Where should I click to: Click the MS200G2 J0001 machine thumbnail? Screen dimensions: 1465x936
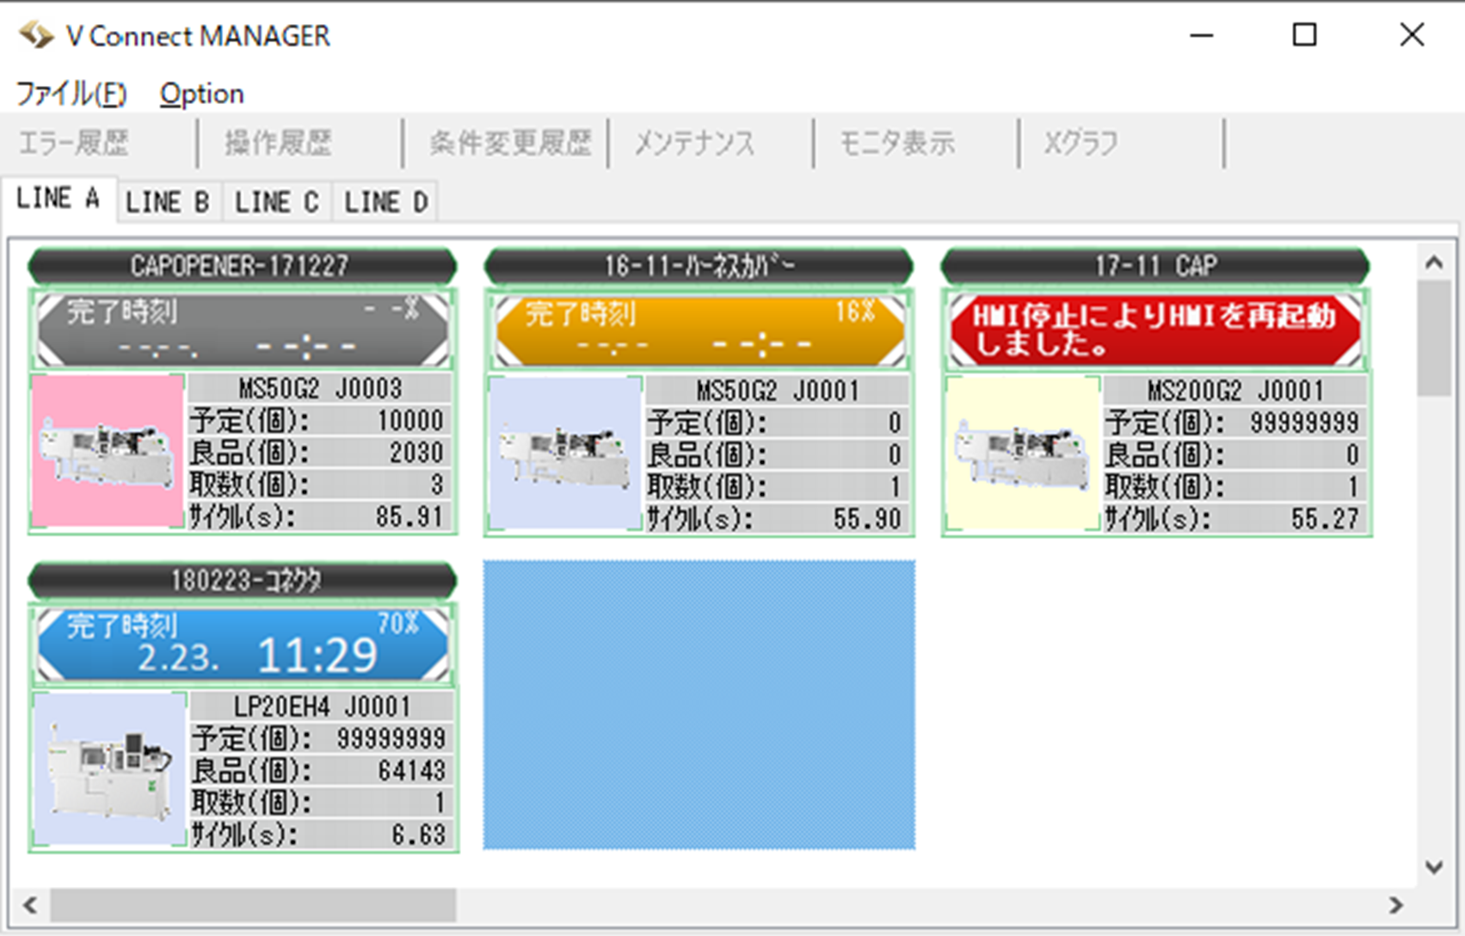click(1022, 453)
